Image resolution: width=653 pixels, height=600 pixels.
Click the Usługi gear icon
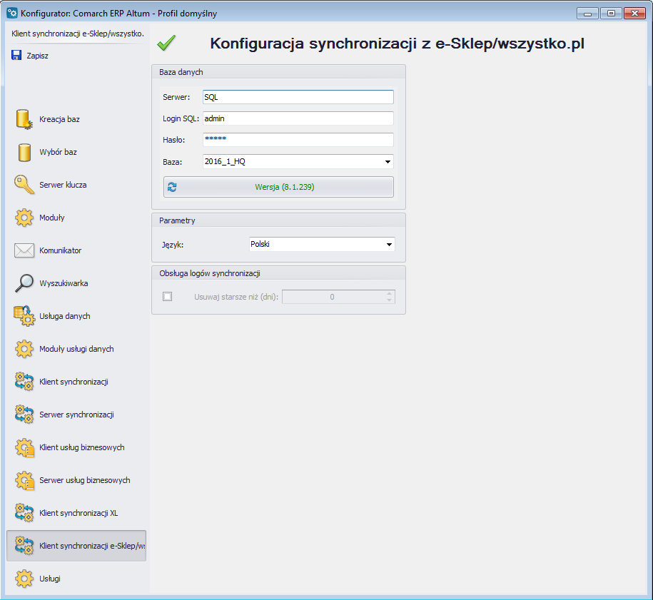click(24, 579)
